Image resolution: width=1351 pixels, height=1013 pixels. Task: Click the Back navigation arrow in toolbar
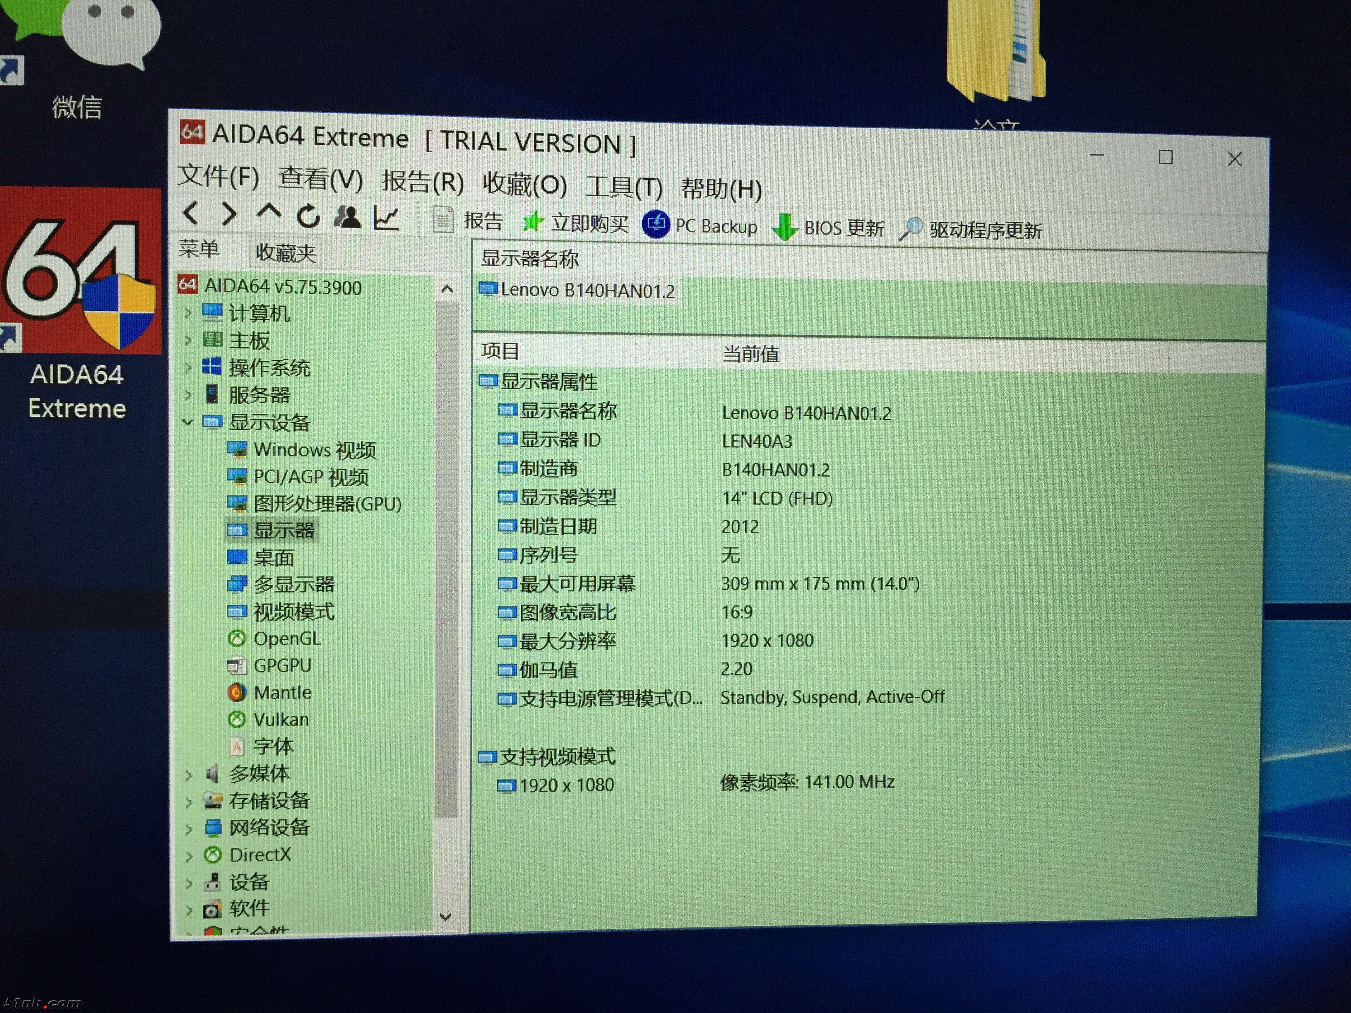pyautogui.click(x=190, y=214)
